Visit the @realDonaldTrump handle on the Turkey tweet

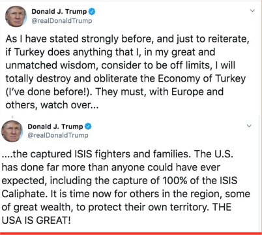tap(62, 21)
